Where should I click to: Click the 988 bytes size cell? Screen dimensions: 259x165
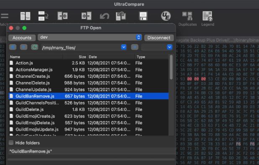(75, 83)
